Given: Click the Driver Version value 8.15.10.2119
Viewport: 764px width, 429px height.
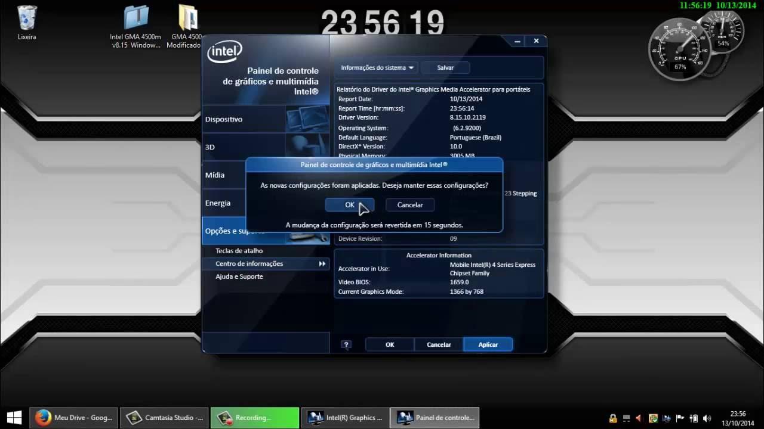Looking at the screenshot, I should tap(469, 117).
